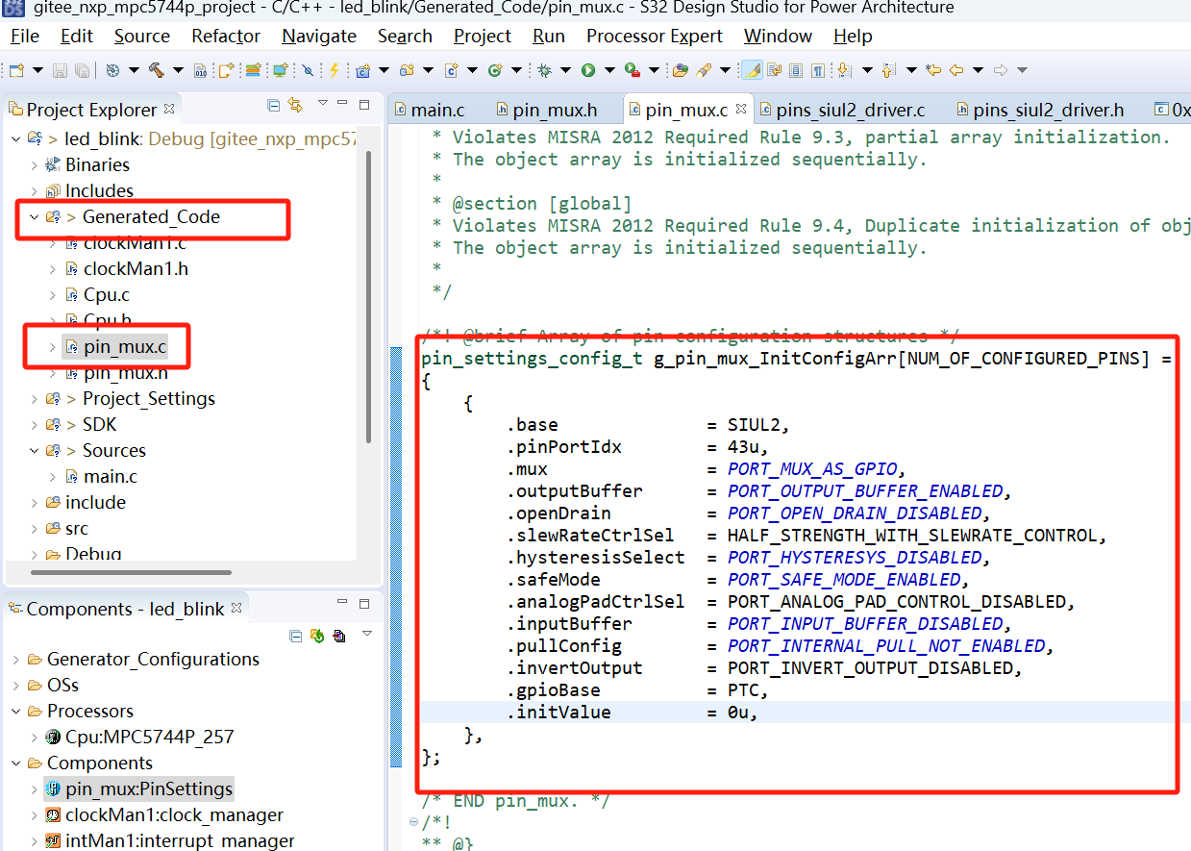Expand the Project_Settings folder

pos(35,399)
